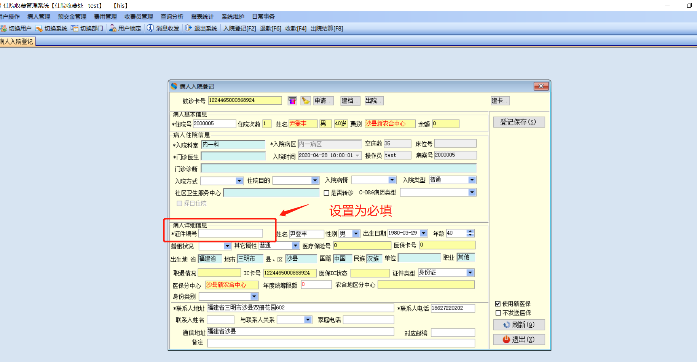Check the 不发送医保 checkbox
This screenshot has width=697, height=362.
coord(498,313)
